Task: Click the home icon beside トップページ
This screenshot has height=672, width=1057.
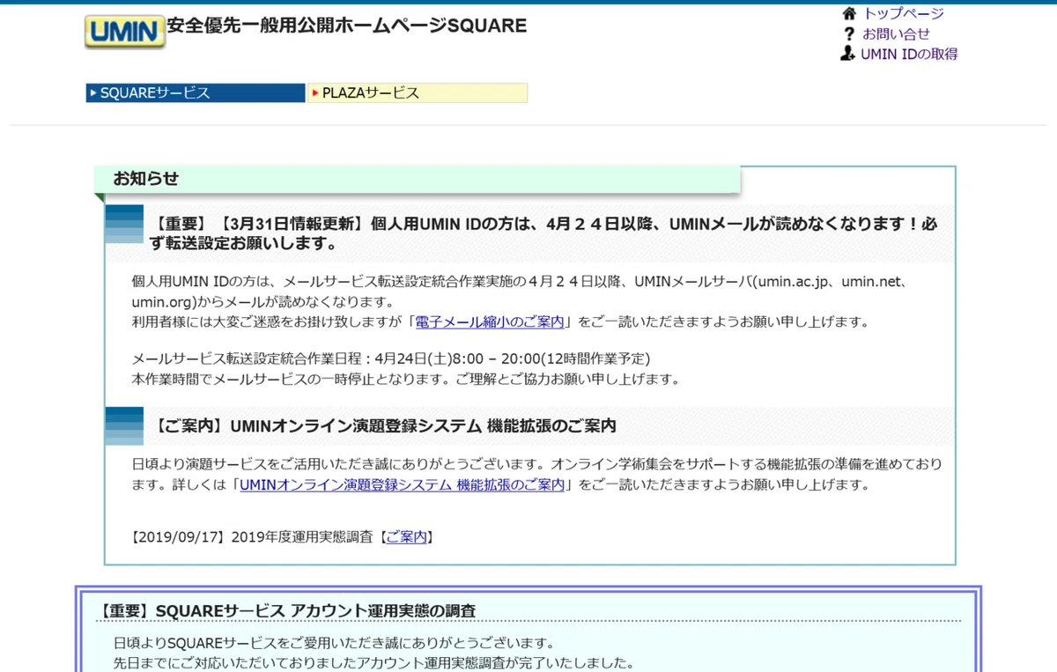Action: [x=849, y=13]
